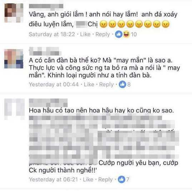Click the laughing Haha reaction icon
This screenshot has height=191, width=192.
click(127, 34)
